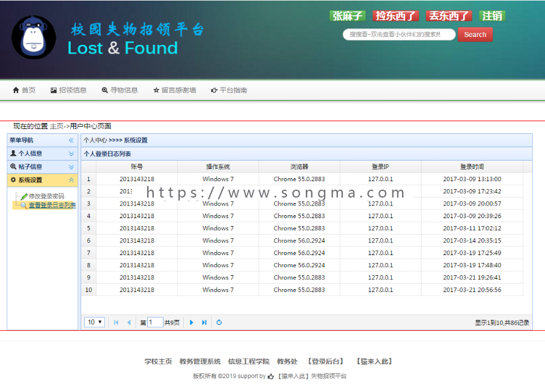Open the 留言感谢墙 navigation item

click(x=174, y=90)
